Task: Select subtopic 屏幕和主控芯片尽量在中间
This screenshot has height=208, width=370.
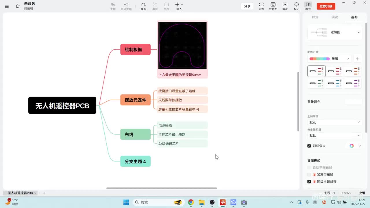Action: (x=182, y=109)
